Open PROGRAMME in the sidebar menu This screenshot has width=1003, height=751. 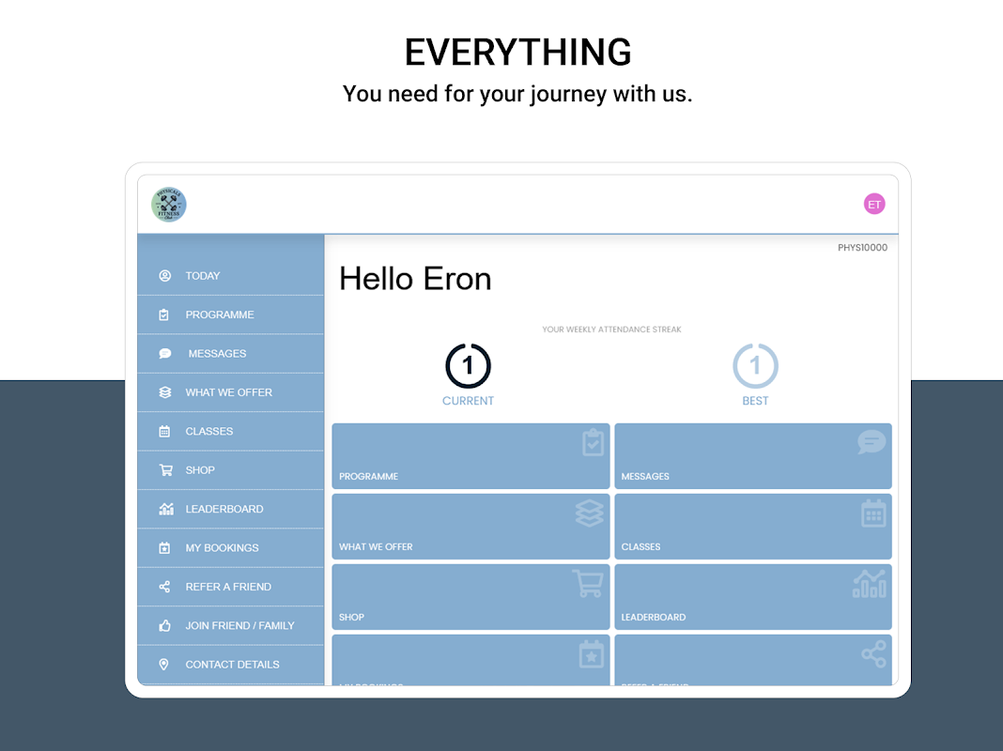pyautogui.click(x=231, y=314)
